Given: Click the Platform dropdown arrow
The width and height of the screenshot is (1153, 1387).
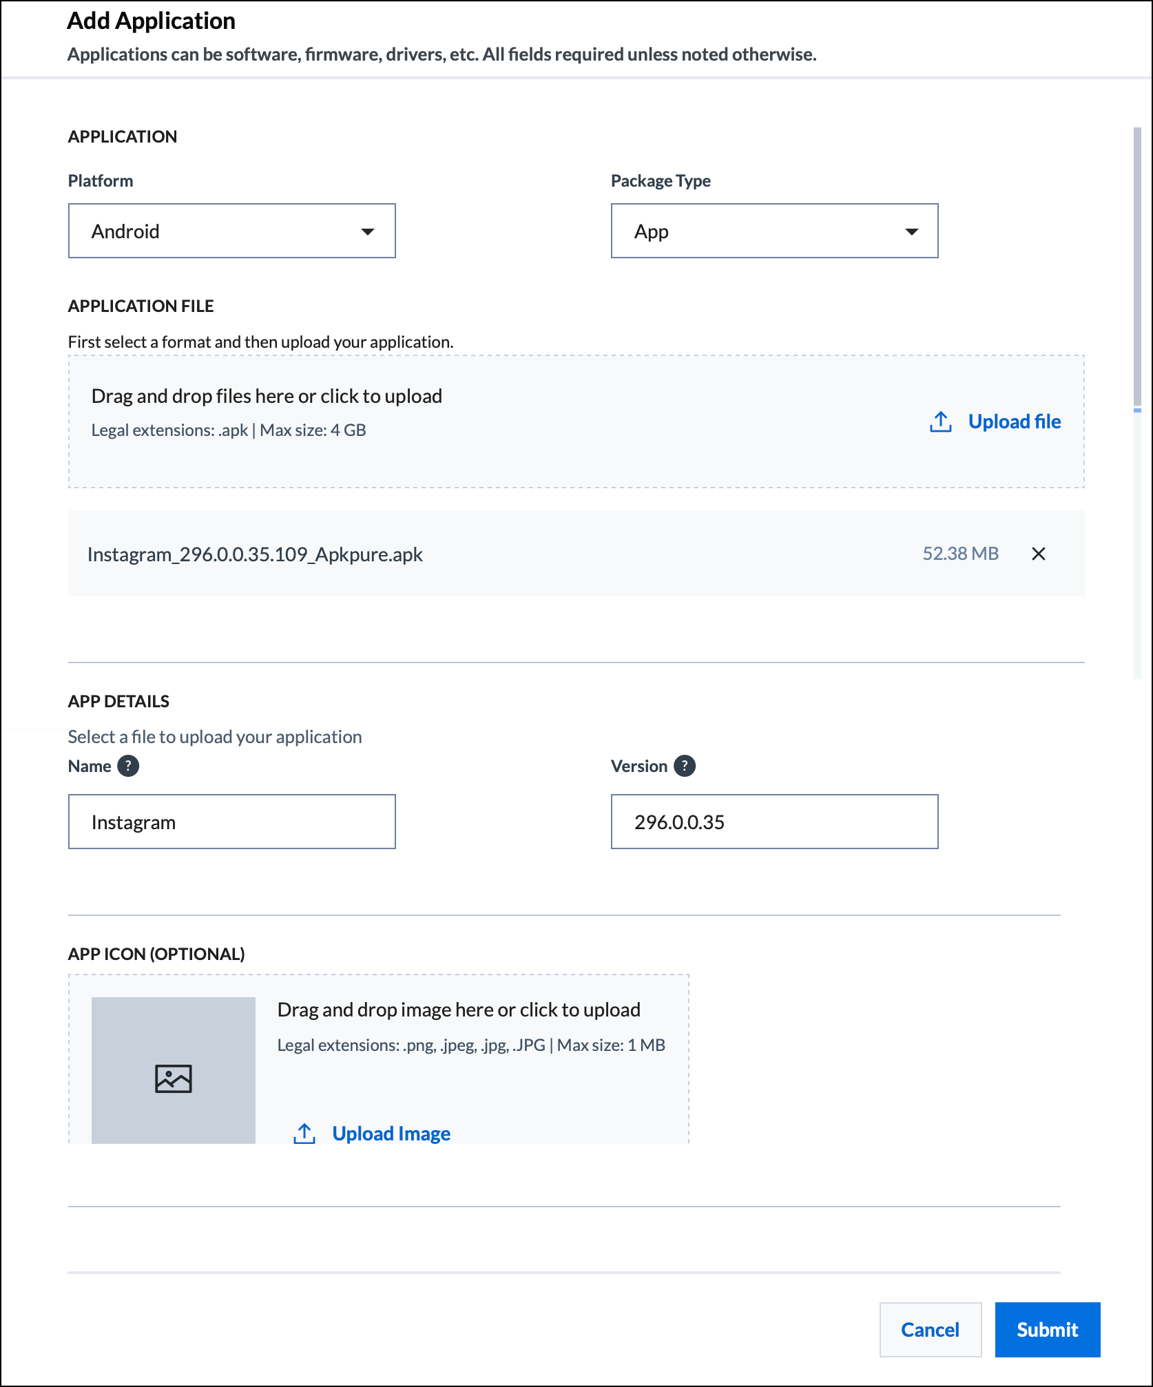Looking at the screenshot, I should tap(368, 231).
